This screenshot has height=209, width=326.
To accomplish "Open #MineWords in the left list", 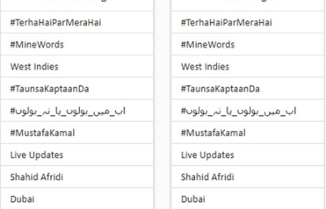I will [37, 45].
